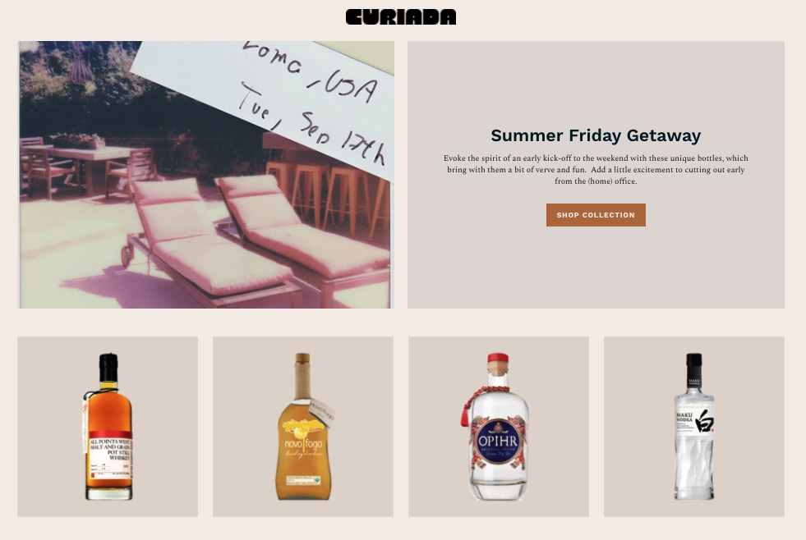View the Opihr gin bottle product
The image size is (806, 540).
pos(499,427)
